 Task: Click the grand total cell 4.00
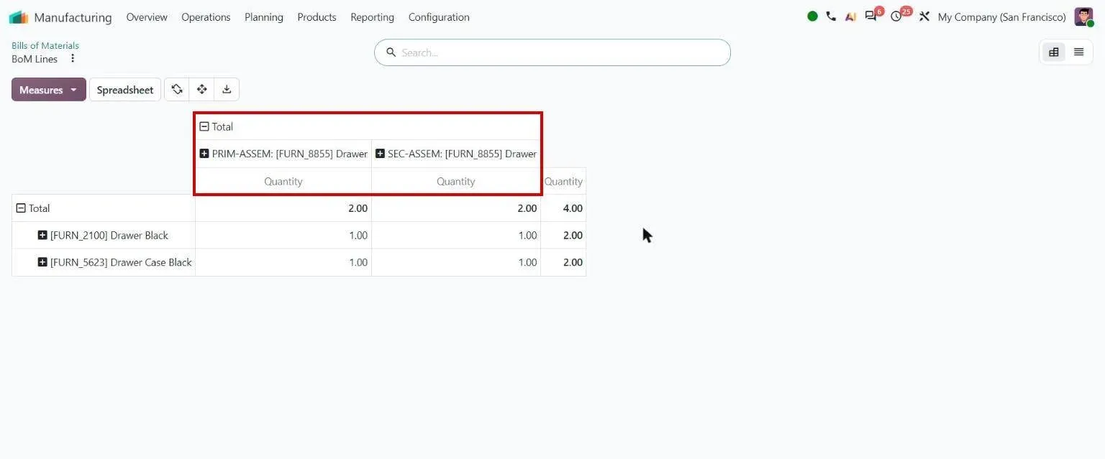click(x=563, y=208)
